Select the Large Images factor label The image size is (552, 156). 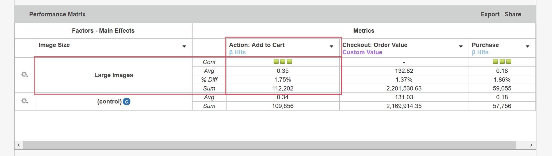(114, 75)
